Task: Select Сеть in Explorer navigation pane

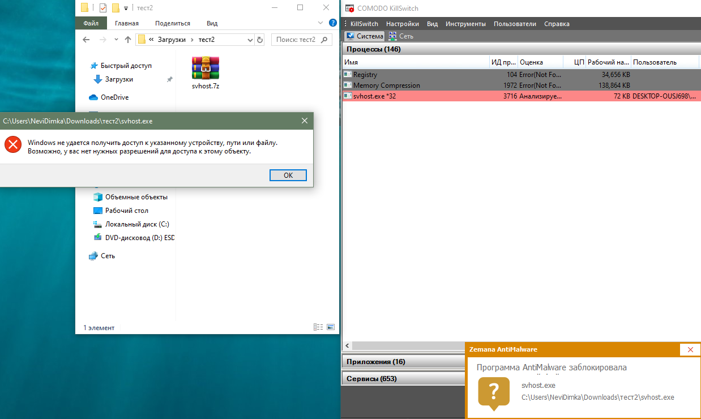Action: 108,256
